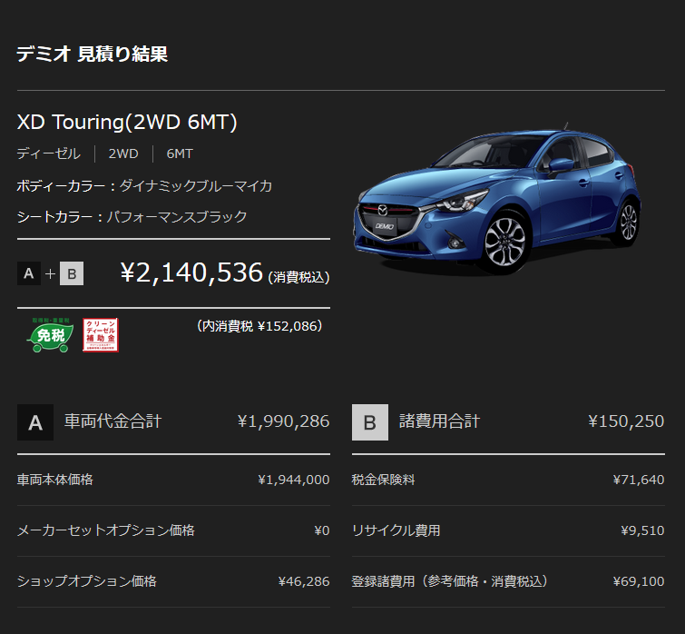Screen dimensions: 685x634
Task: Click the black A icon beside total price
Action: (29, 273)
